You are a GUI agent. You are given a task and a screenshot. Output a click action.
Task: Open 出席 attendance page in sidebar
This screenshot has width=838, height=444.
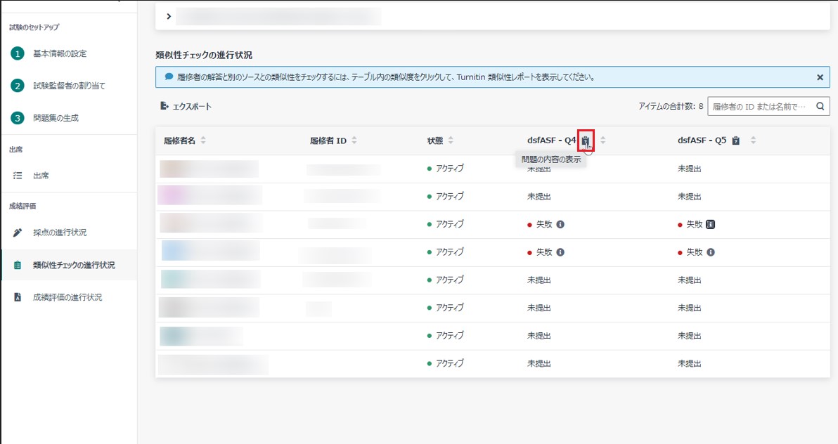41,176
